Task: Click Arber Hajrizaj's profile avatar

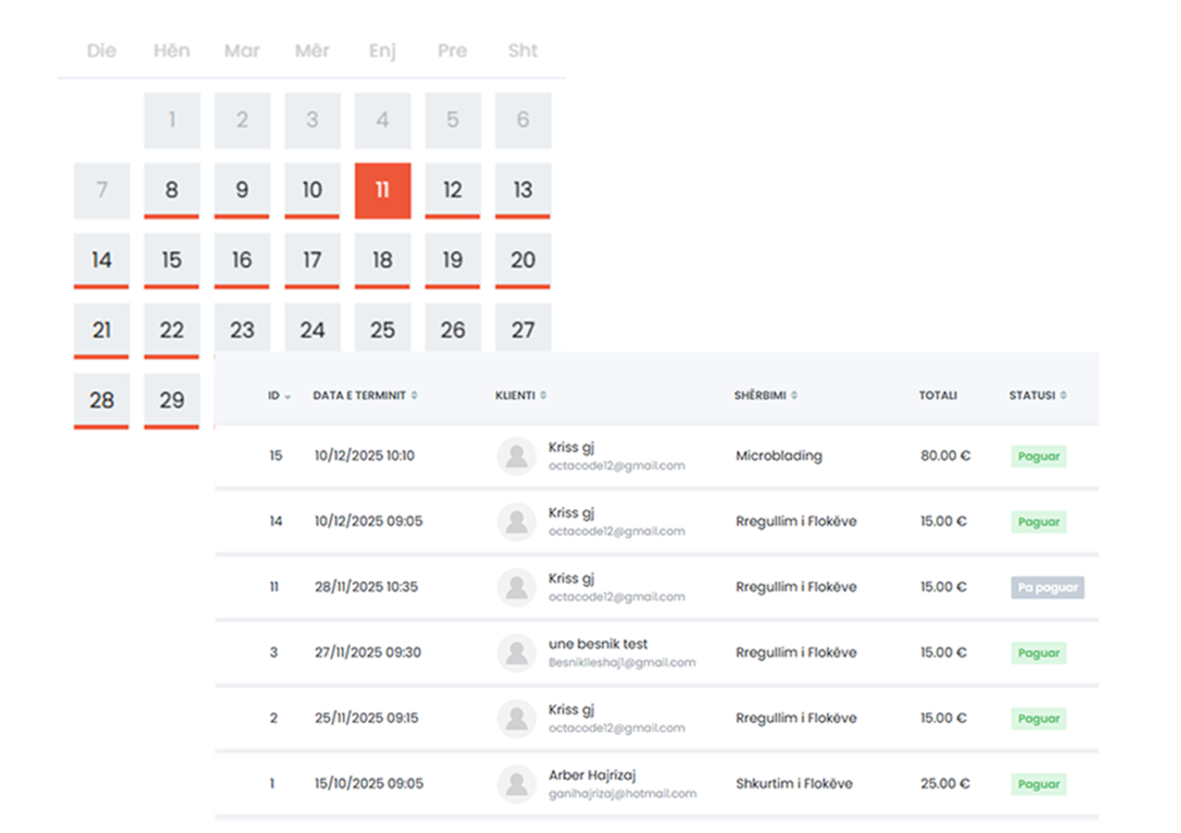Action: click(517, 783)
